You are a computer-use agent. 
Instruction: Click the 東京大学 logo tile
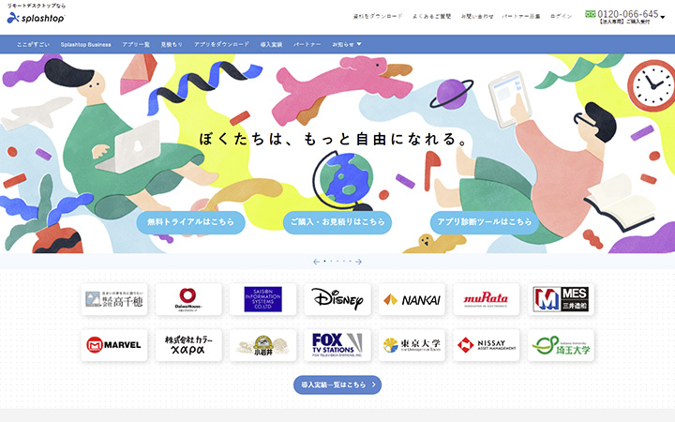click(412, 345)
